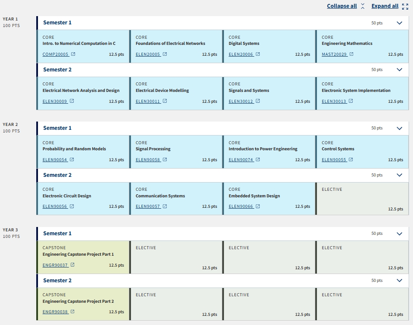Click external link icon next to ELEN20006

pyautogui.click(x=258, y=54)
